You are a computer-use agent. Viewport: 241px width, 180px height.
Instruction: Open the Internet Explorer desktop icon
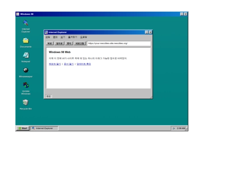pos(26,26)
